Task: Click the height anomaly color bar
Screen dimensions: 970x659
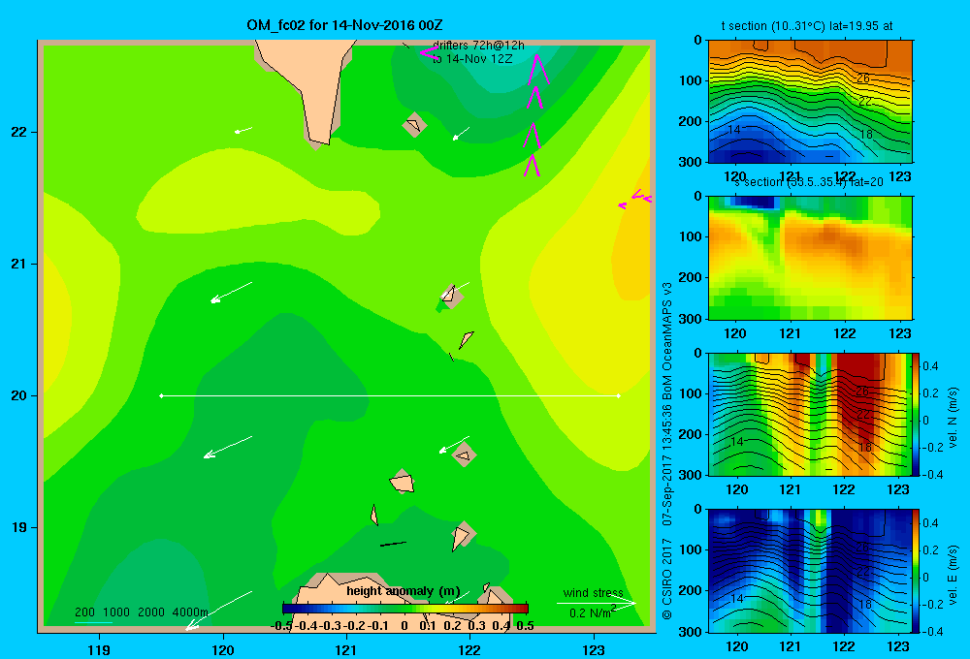Action: (405, 608)
